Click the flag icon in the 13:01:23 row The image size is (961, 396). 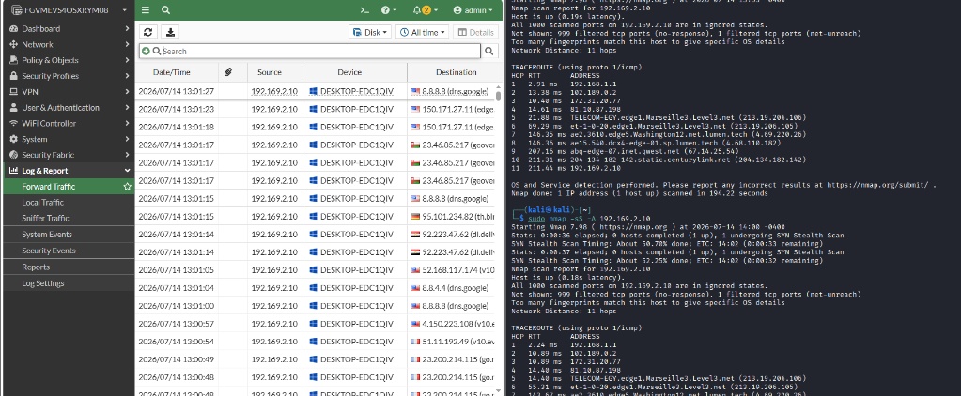tap(415, 109)
